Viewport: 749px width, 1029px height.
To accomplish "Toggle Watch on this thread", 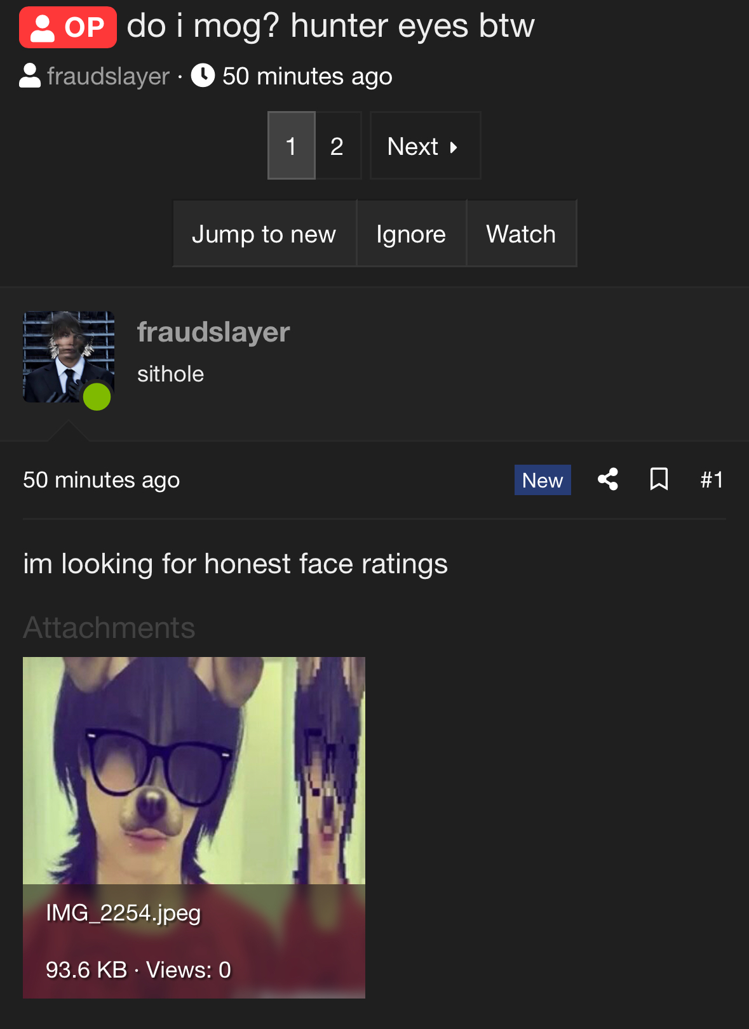I will pyautogui.click(x=522, y=234).
